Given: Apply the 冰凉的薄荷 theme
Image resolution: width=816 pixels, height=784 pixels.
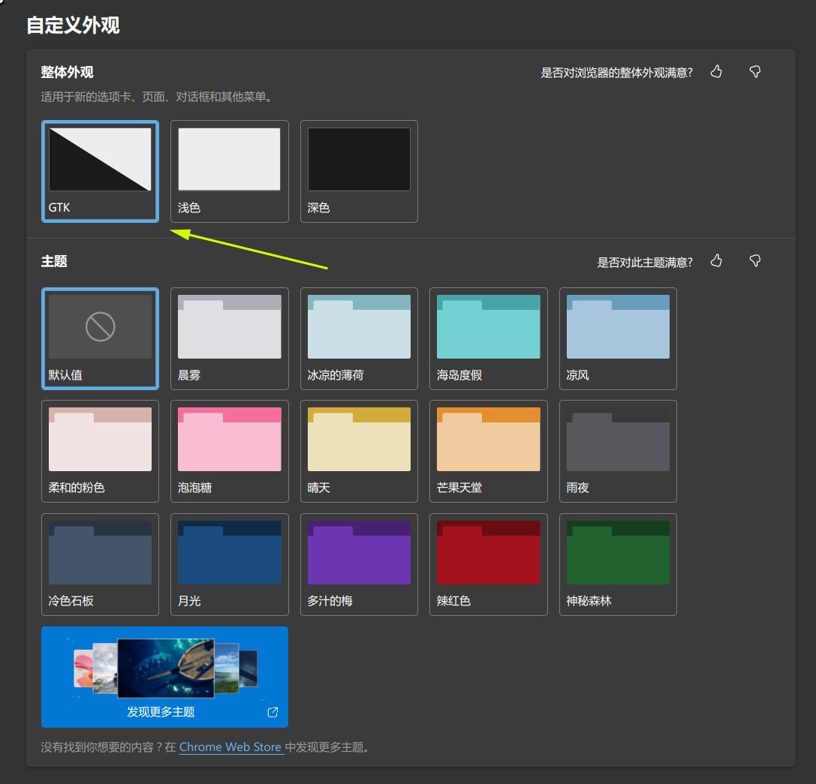Looking at the screenshot, I should point(359,338).
